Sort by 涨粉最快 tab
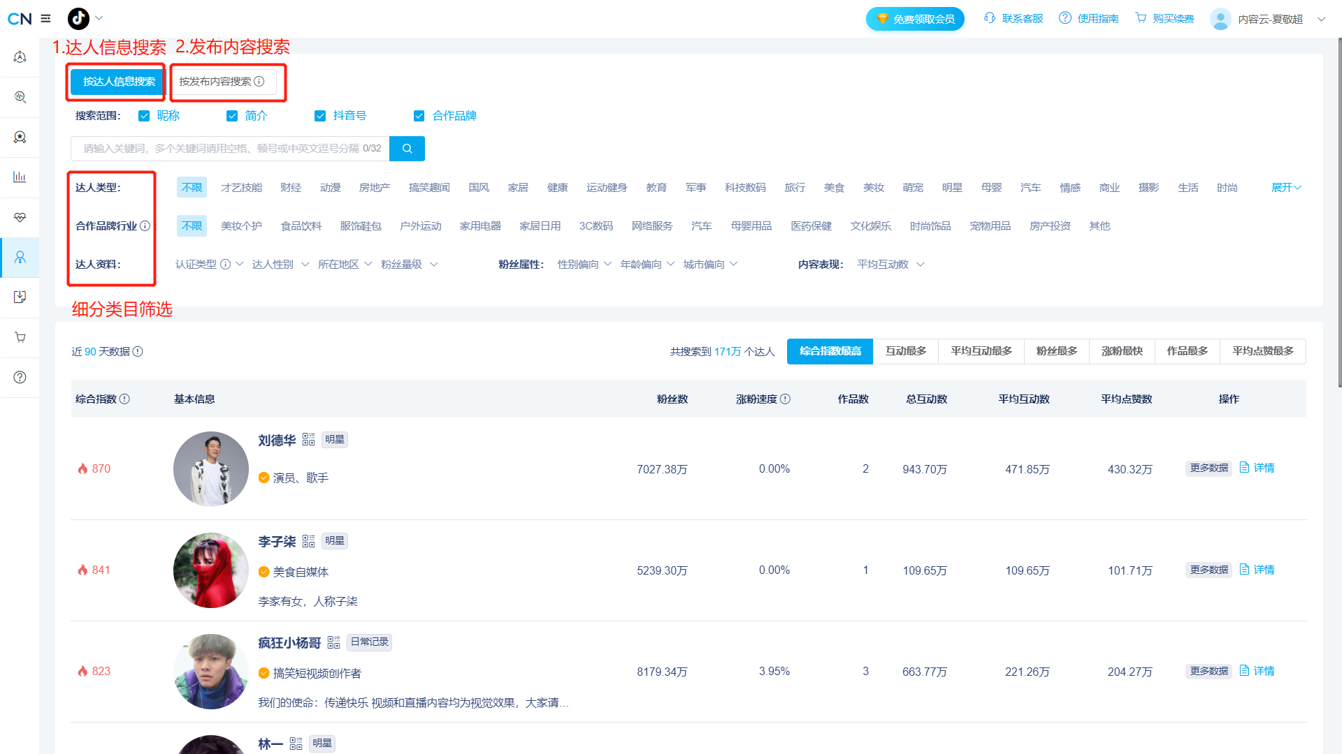The image size is (1342, 754). click(x=1122, y=351)
